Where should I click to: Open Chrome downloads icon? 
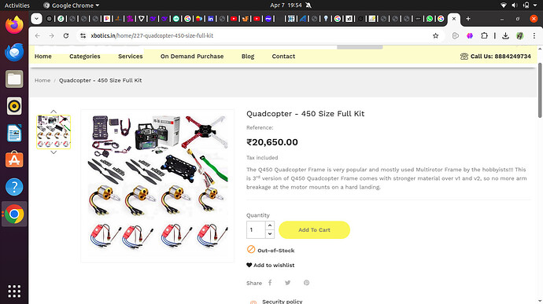click(505, 35)
